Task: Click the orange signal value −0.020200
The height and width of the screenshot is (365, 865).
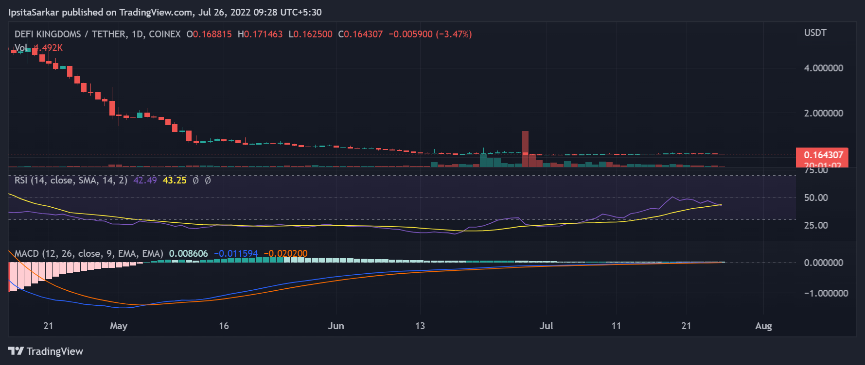Action: point(286,253)
